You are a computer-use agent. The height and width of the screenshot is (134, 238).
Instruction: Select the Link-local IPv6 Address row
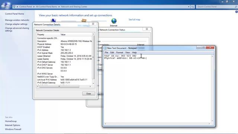[x=64, y=80]
